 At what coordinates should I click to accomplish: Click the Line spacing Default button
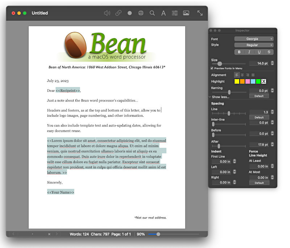coord(259,117)
